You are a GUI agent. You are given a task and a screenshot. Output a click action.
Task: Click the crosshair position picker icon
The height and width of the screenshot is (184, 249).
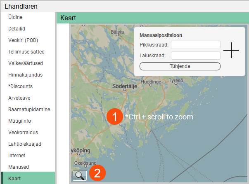point(231,50)
